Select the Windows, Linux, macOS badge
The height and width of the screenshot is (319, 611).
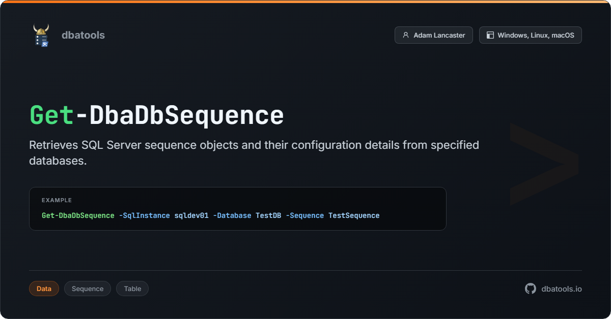[531, 35]
